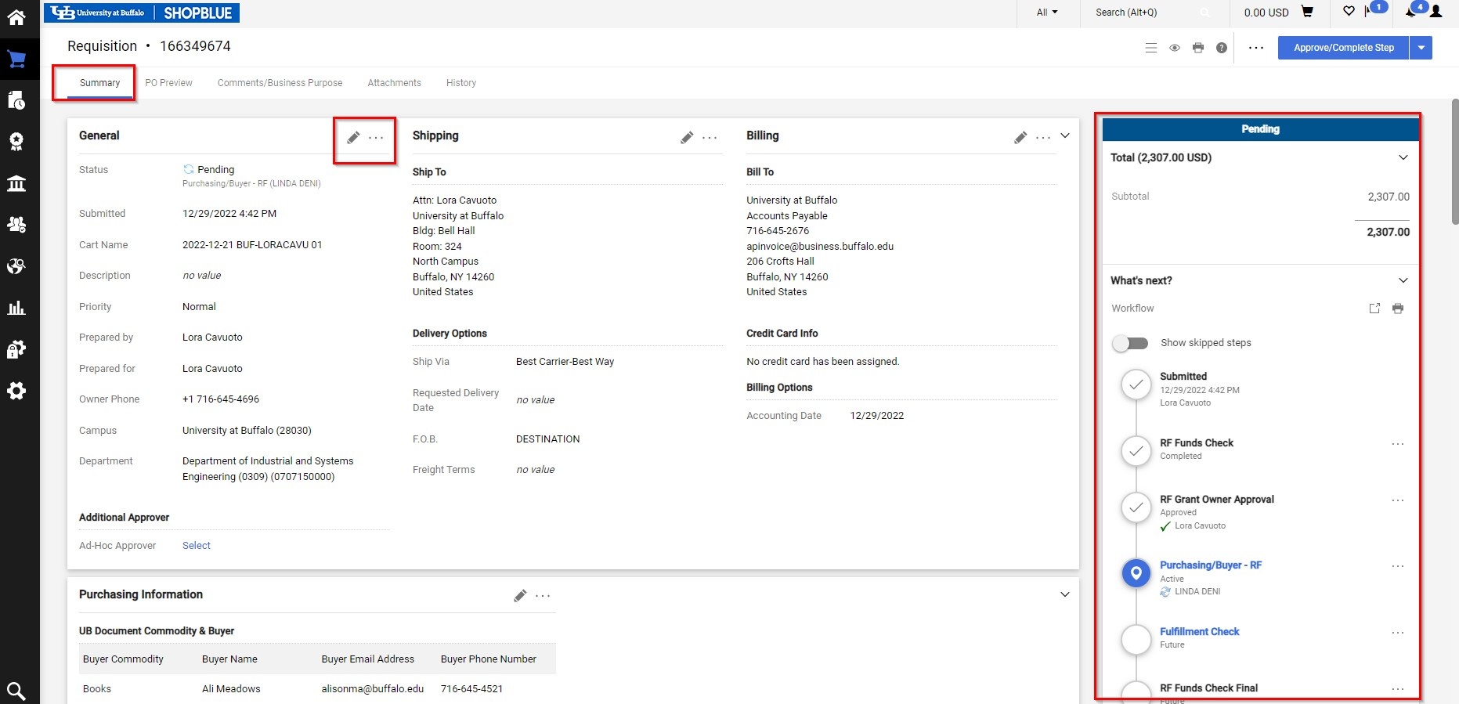The height and width of the screenshot is (704, 1459).
Task: Open the All search filter dropdown
Action: [x=1046, y=13]
